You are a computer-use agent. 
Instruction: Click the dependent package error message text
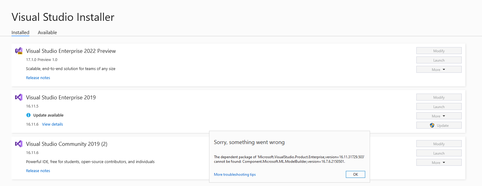click(x=289, y=159)
